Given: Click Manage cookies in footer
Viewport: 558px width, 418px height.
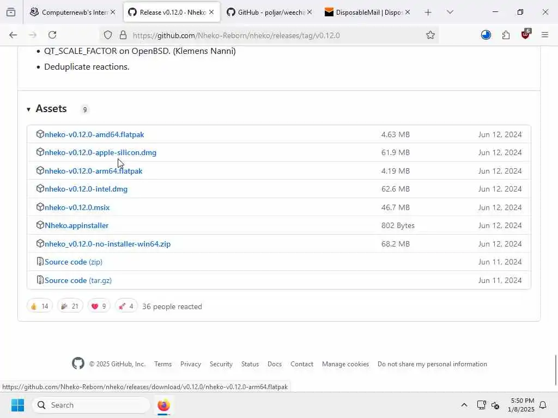Looking at the screenshot, I should pos(345,364).
